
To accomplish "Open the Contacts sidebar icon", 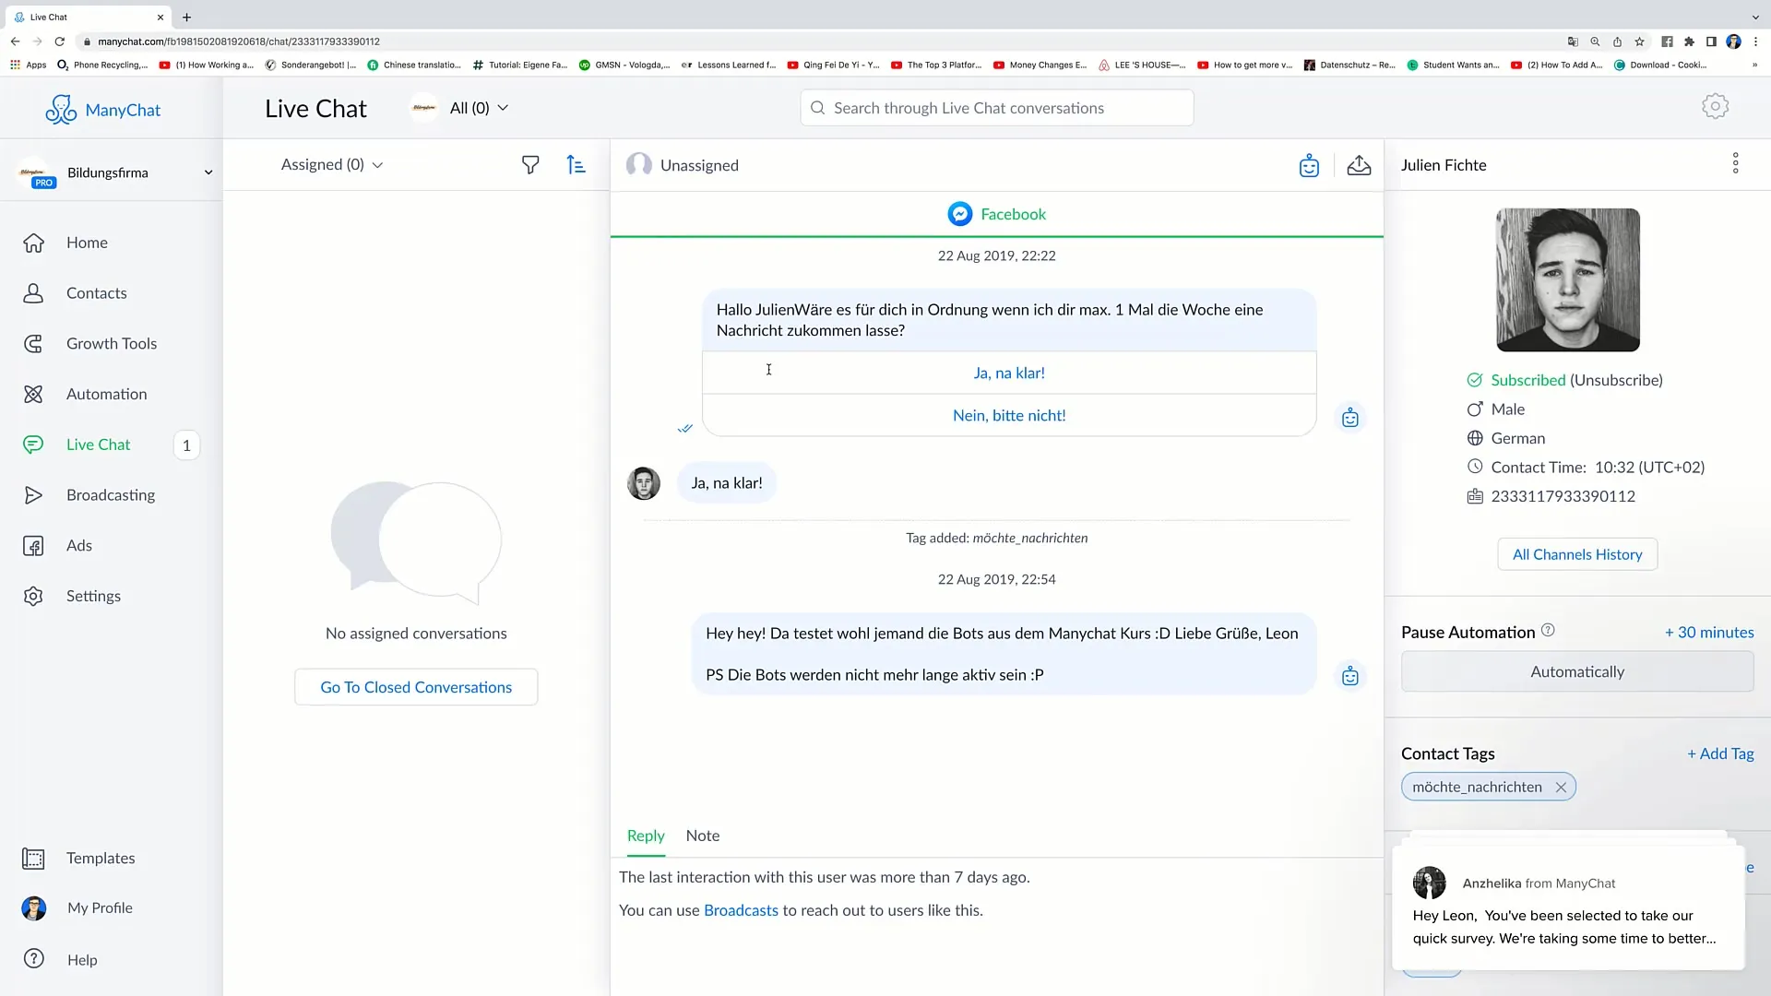I will tap(33, 293).
